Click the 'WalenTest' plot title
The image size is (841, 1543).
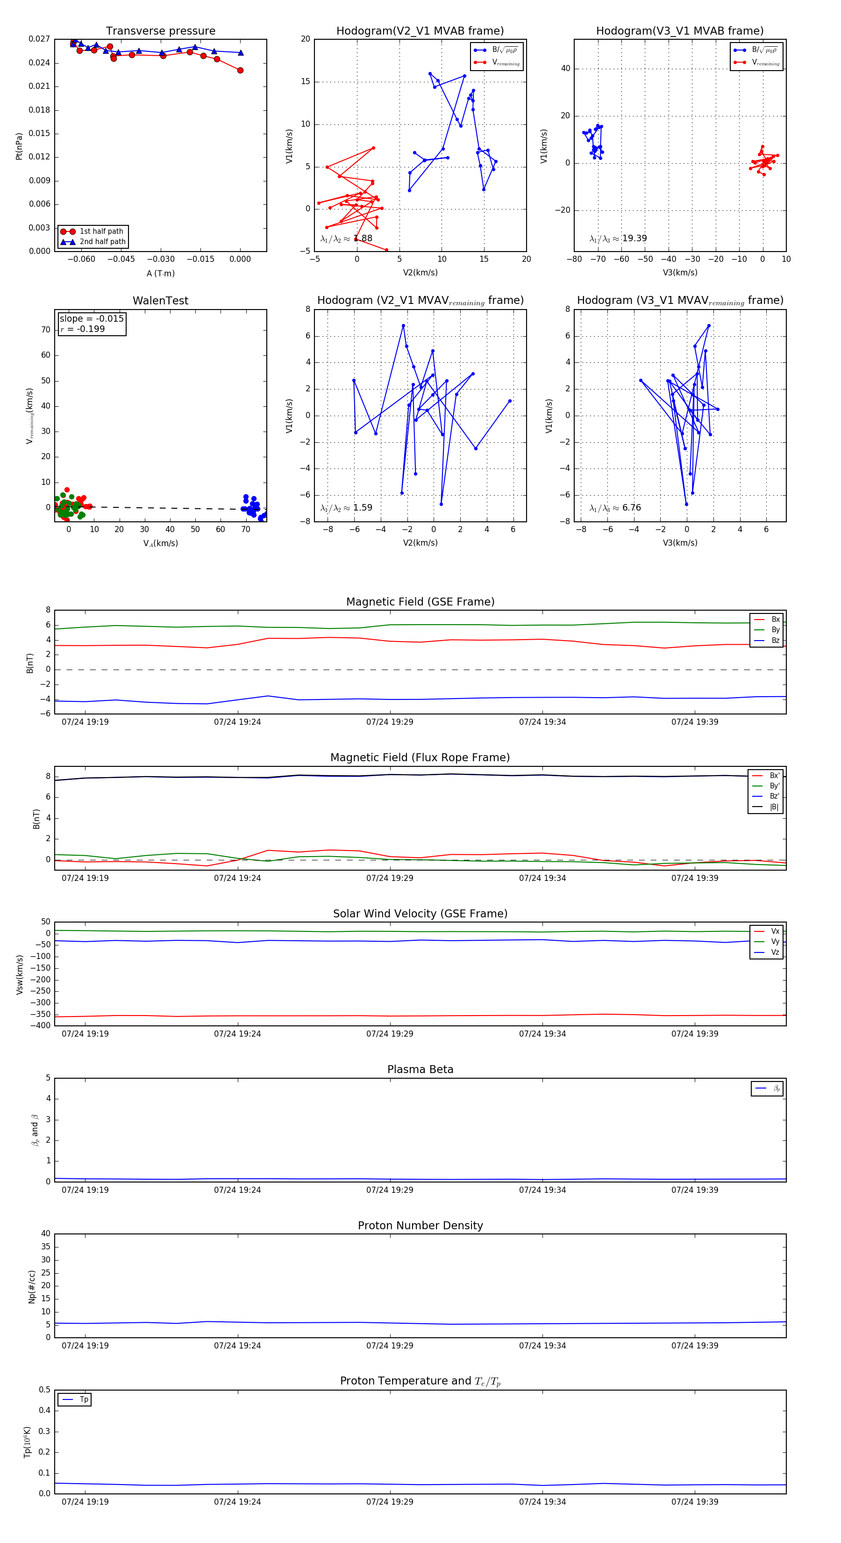[x=160, y=301]
